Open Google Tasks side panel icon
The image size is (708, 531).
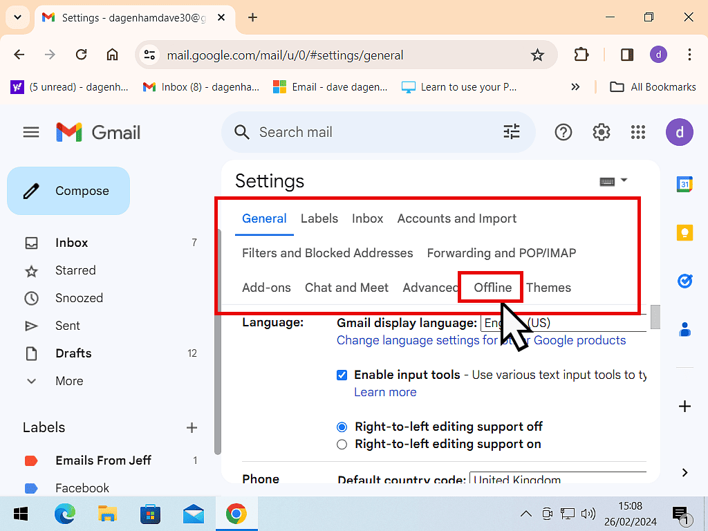coord(684,281)
